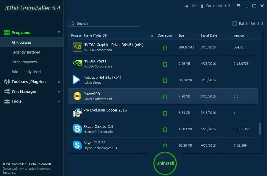Select the NVIDIA Graphics Driver program icon

click(77, 47)
